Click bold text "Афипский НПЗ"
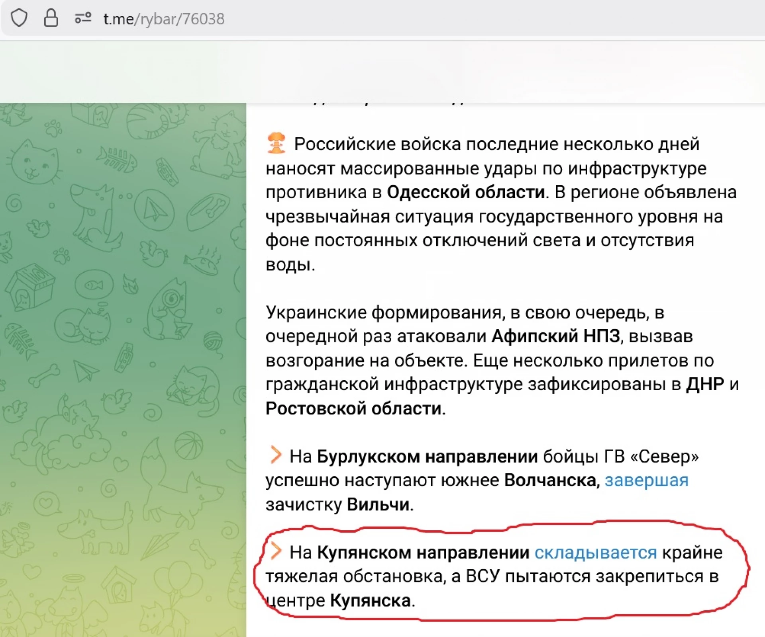The height and width of the screenshot is (637, 765). point(556,336)
